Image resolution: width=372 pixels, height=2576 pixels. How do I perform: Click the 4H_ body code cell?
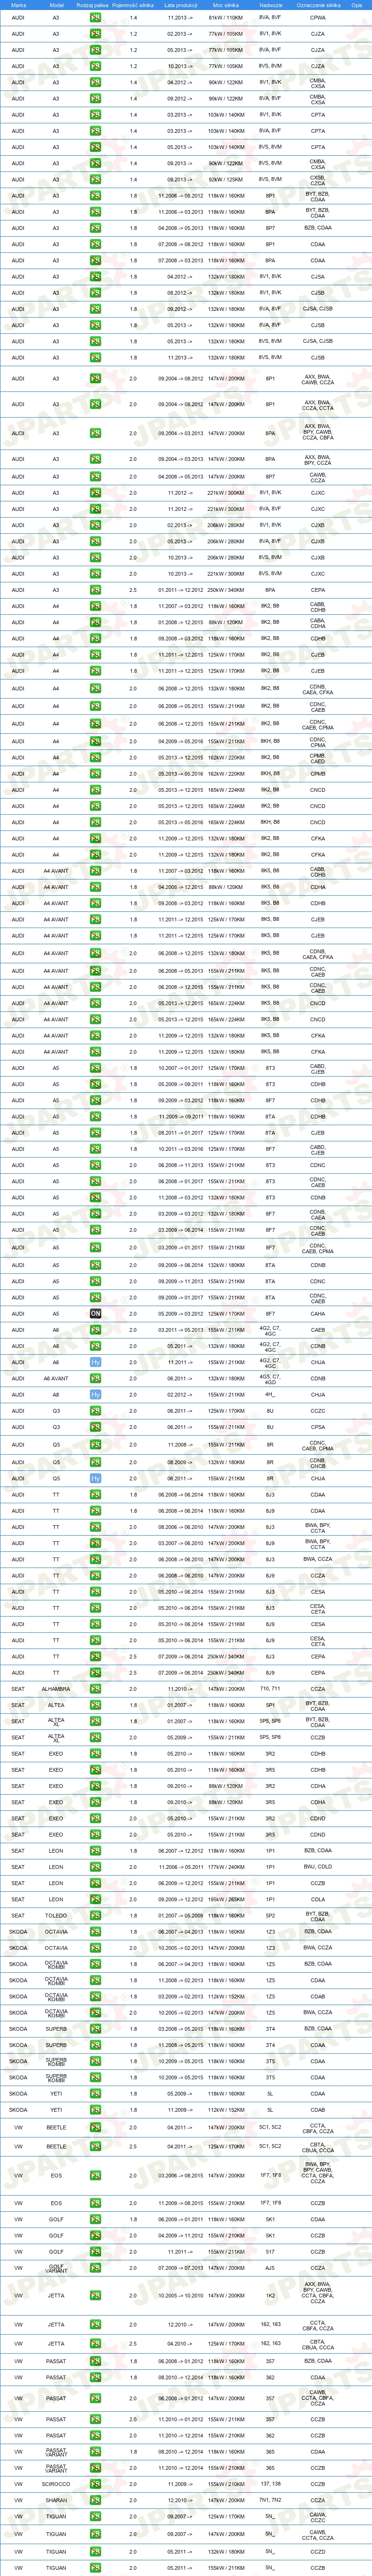tap(270, 1395)
